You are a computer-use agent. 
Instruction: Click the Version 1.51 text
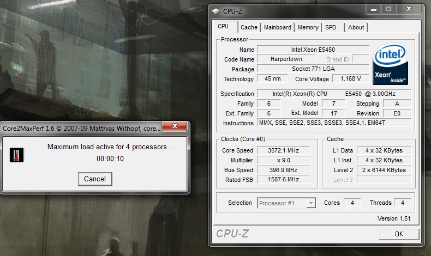[393, 218]
